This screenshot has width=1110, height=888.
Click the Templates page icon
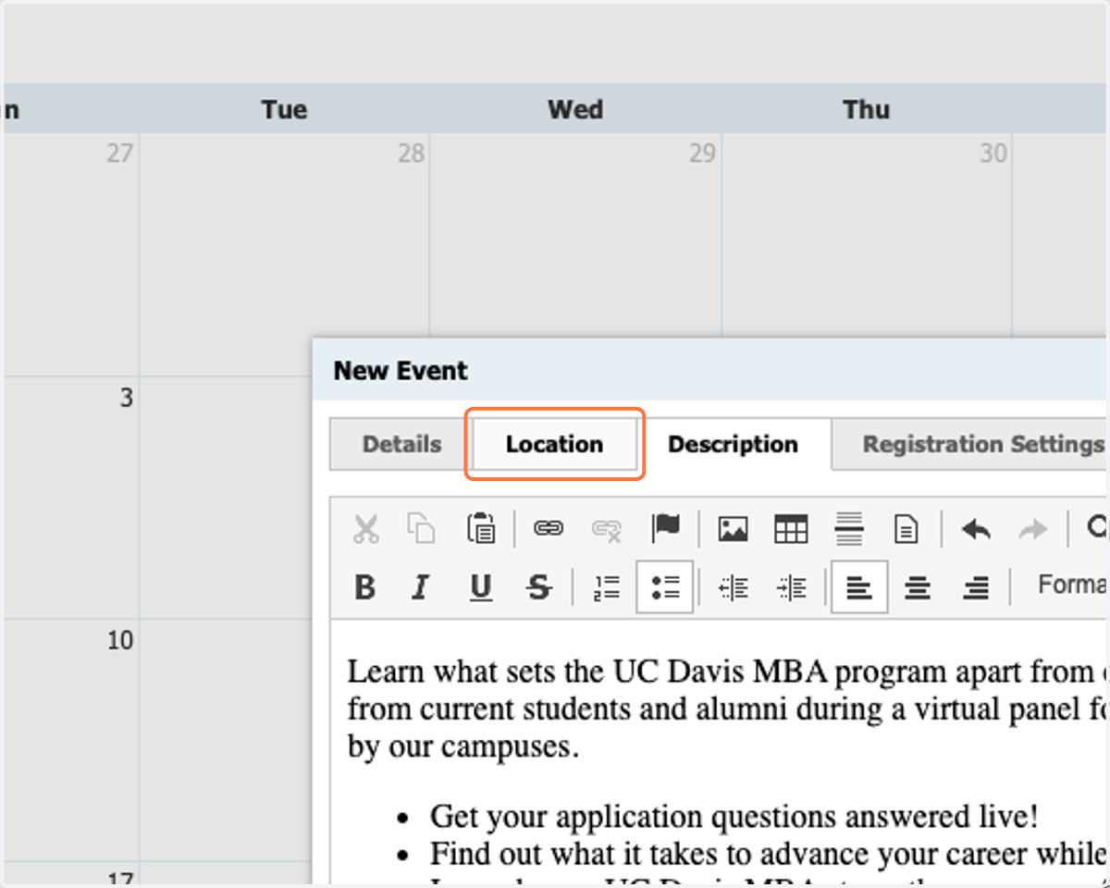906,529
